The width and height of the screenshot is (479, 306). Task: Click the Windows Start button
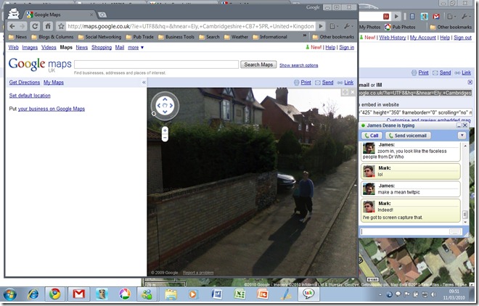pyautogui.click(x=10, y=294)
